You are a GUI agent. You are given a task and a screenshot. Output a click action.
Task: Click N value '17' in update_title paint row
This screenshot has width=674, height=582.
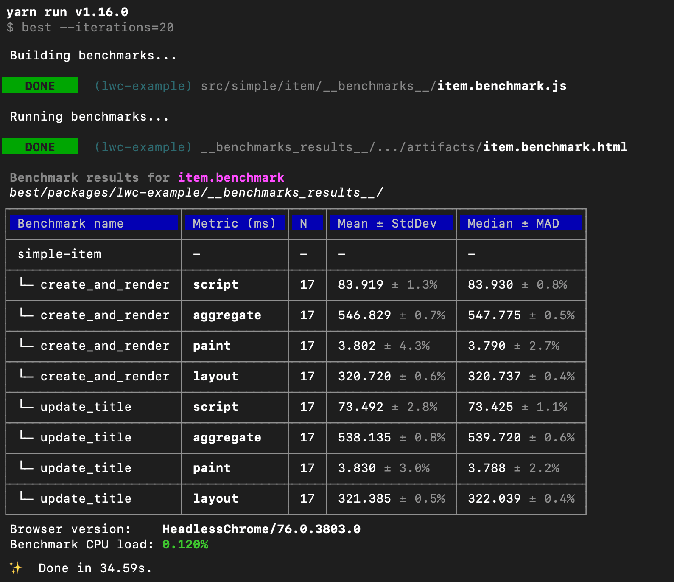pyautogui.click(x=307, y=468)
